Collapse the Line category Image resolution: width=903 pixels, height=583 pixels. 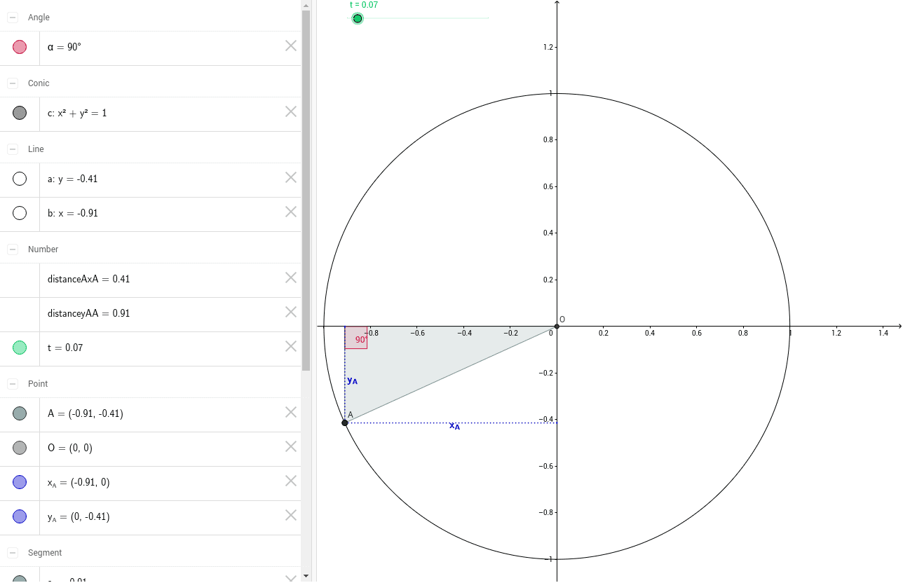(13, 149)
